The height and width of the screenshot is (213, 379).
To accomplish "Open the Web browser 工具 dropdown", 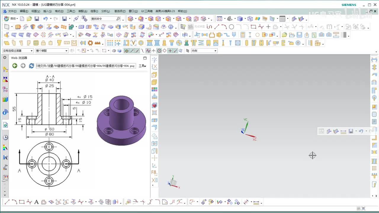I will (142, 66).
